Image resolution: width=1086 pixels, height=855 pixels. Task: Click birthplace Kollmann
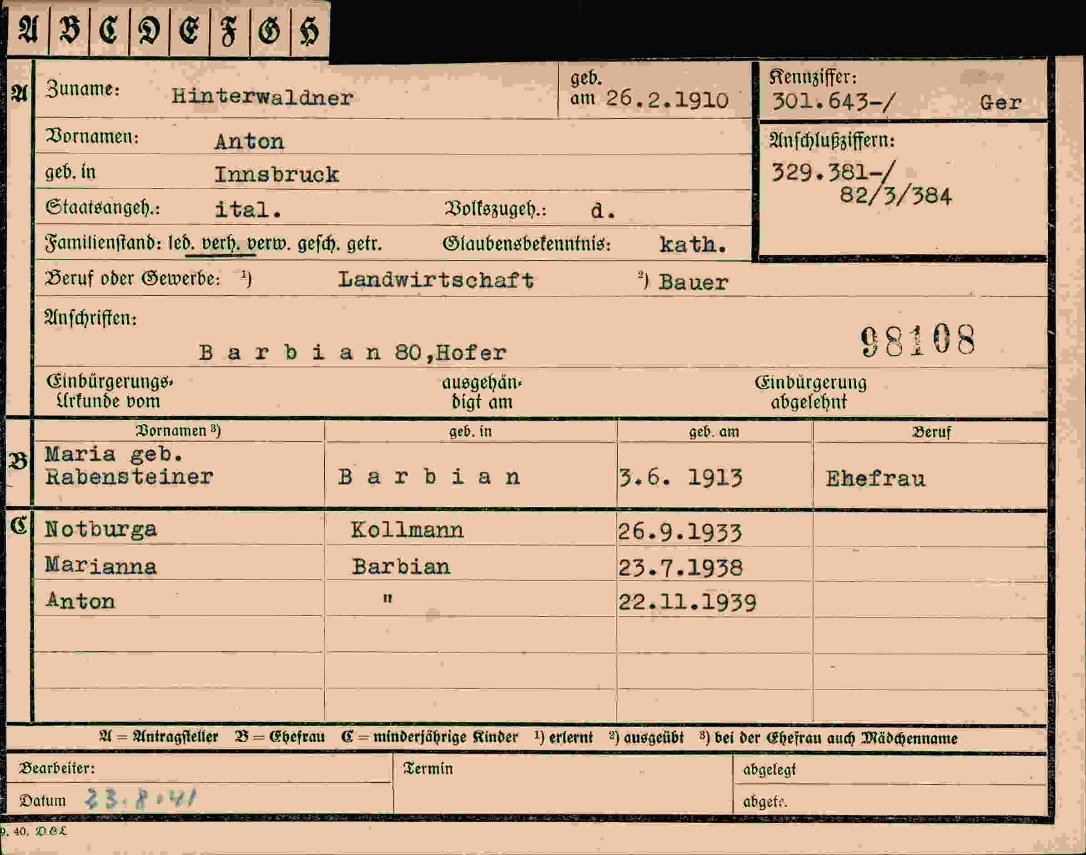(407, 530)
